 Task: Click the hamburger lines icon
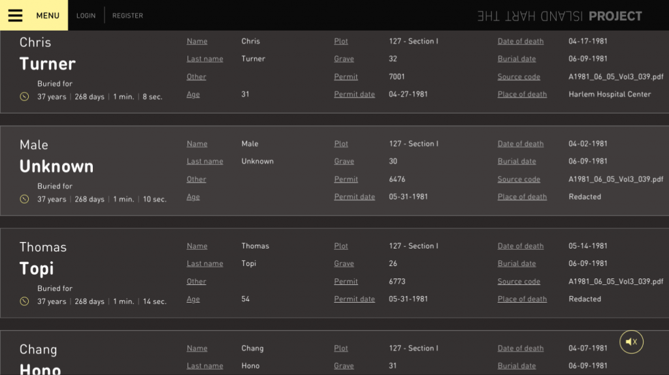(x=16, y=16)
